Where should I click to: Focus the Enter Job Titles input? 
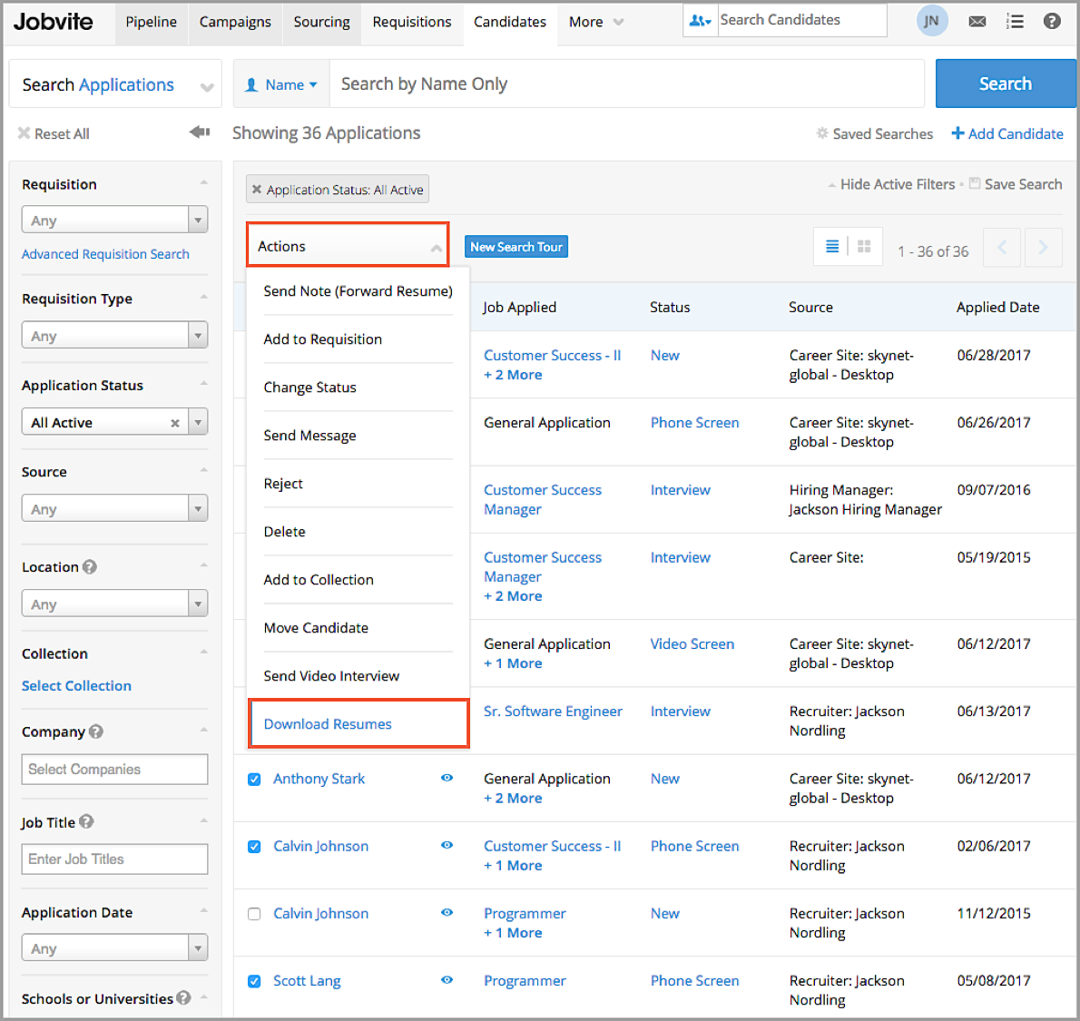point(114,859)
